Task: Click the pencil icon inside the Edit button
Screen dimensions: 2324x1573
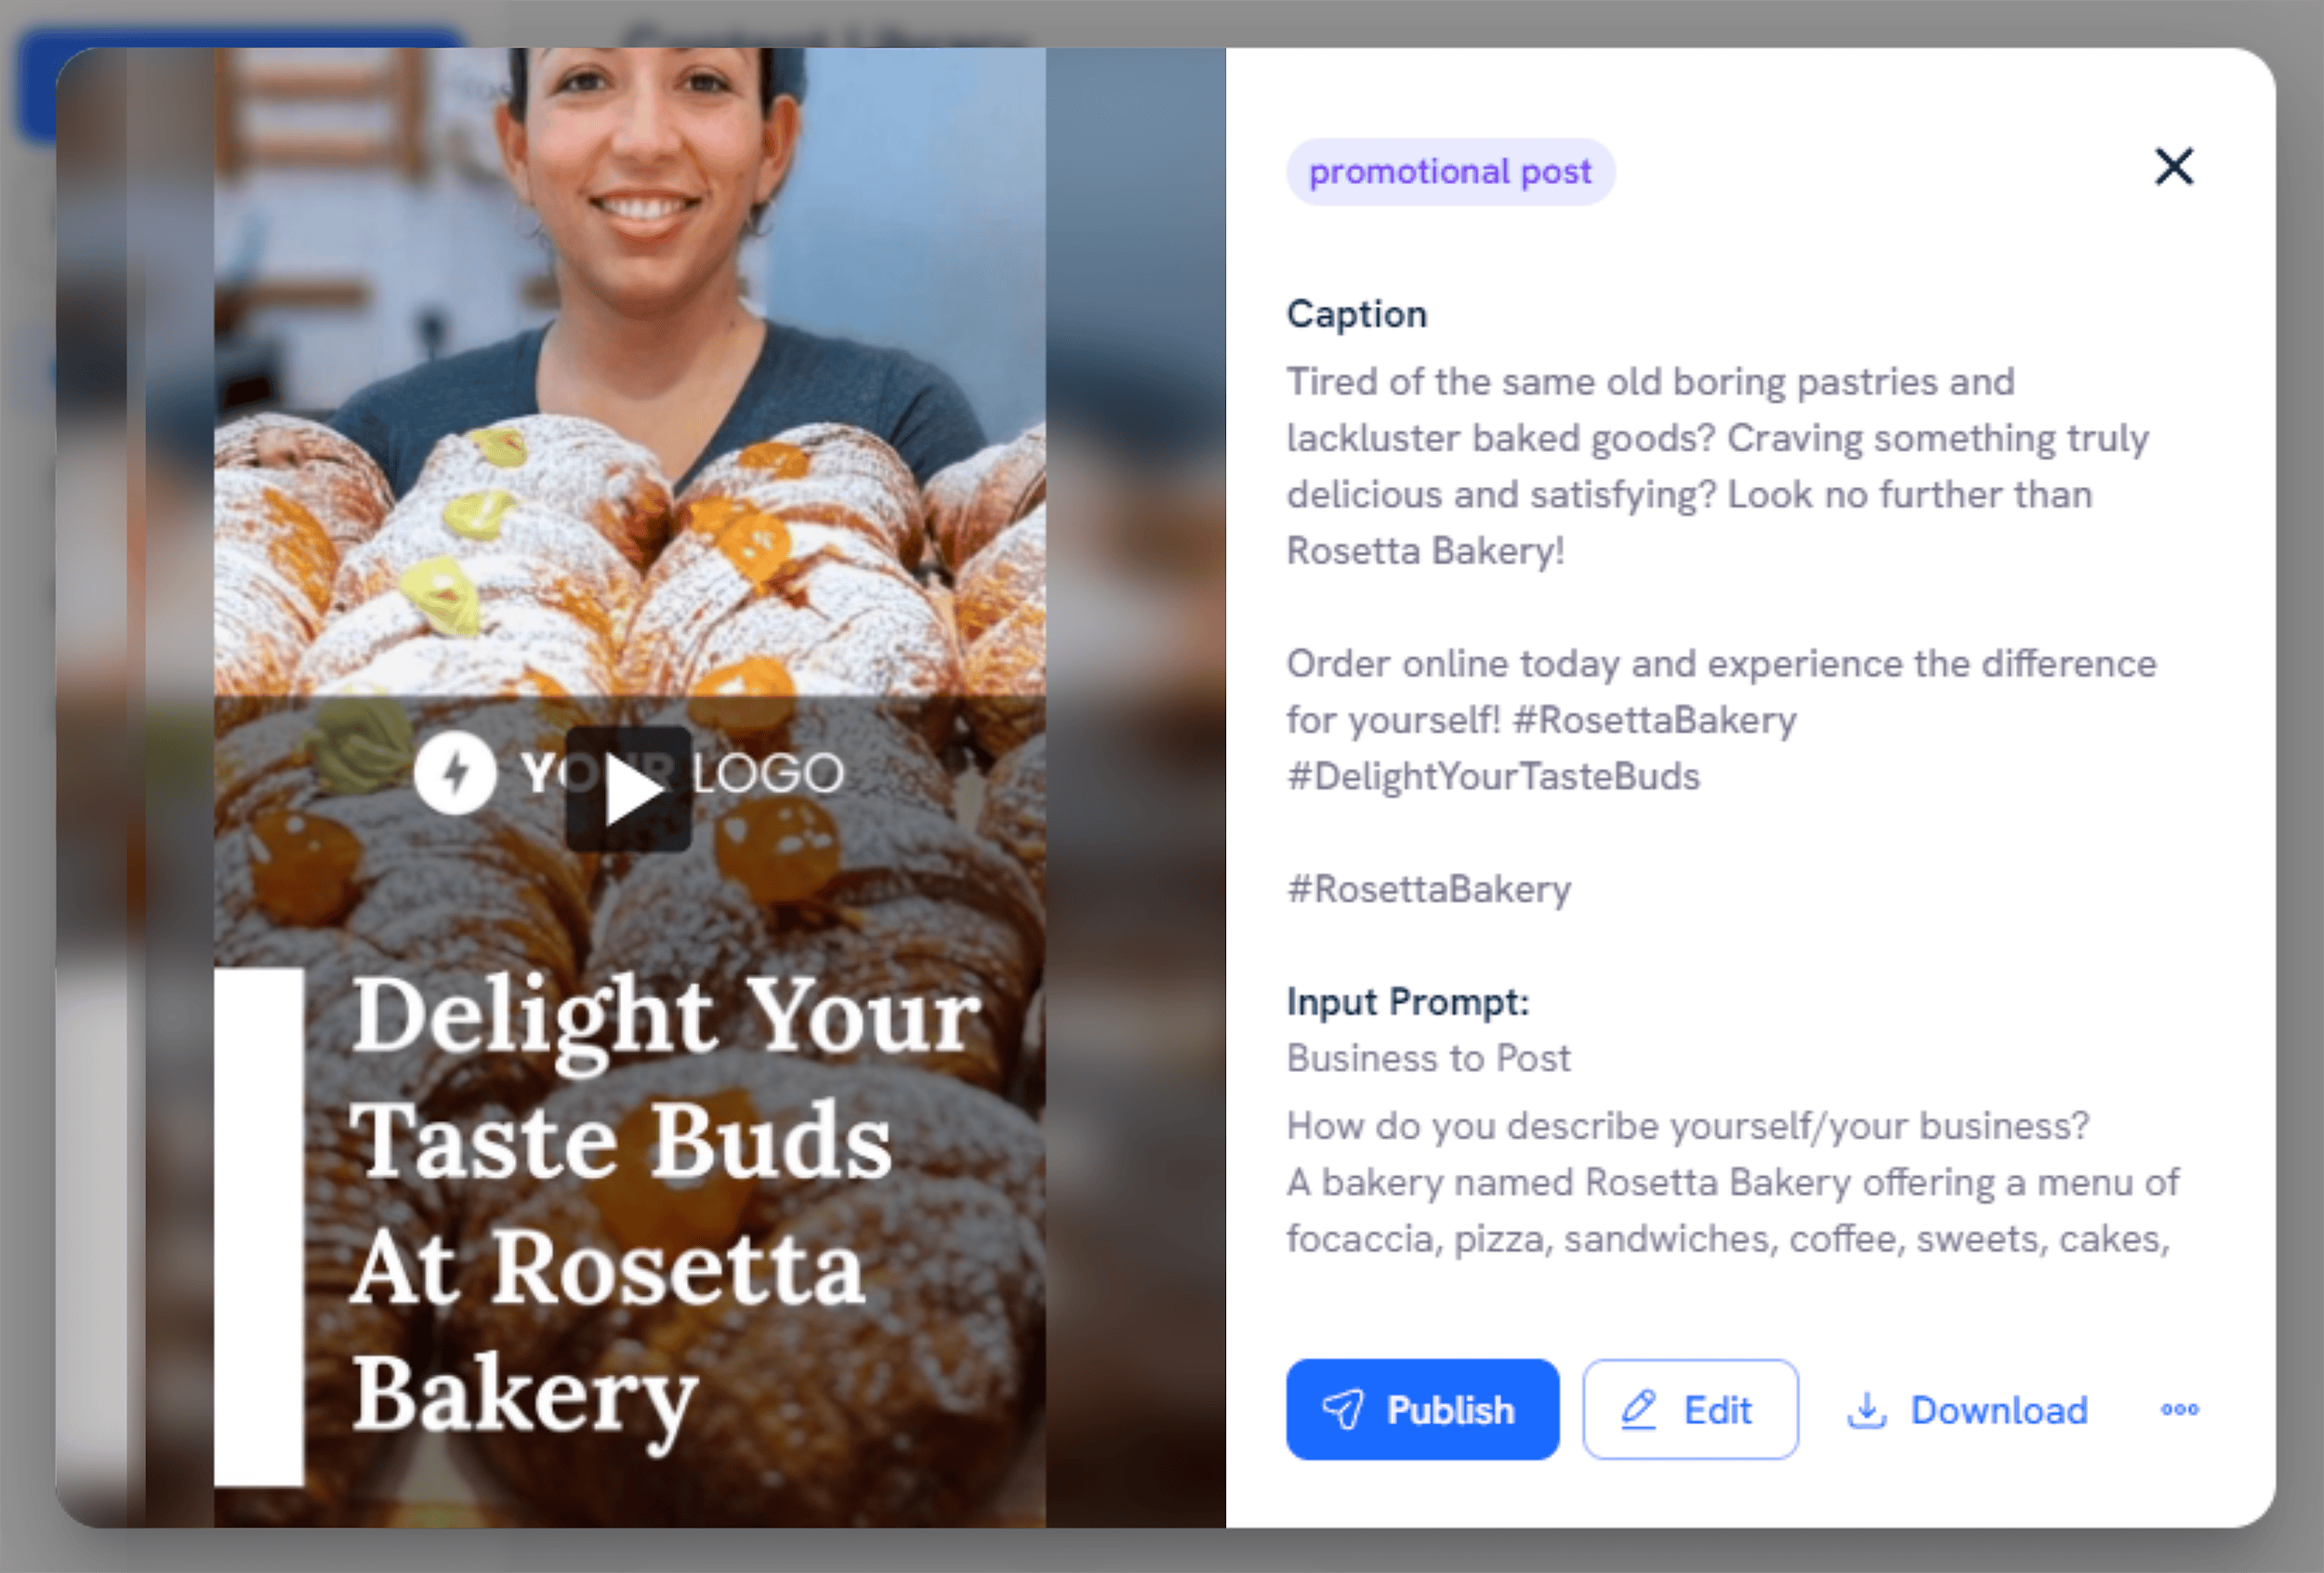Action: (x=1639, y=1410)
